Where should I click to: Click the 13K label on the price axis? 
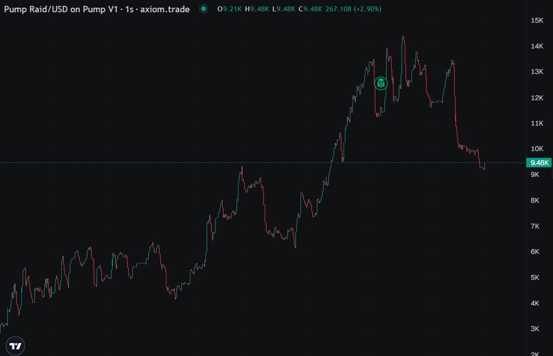(537, 71)
